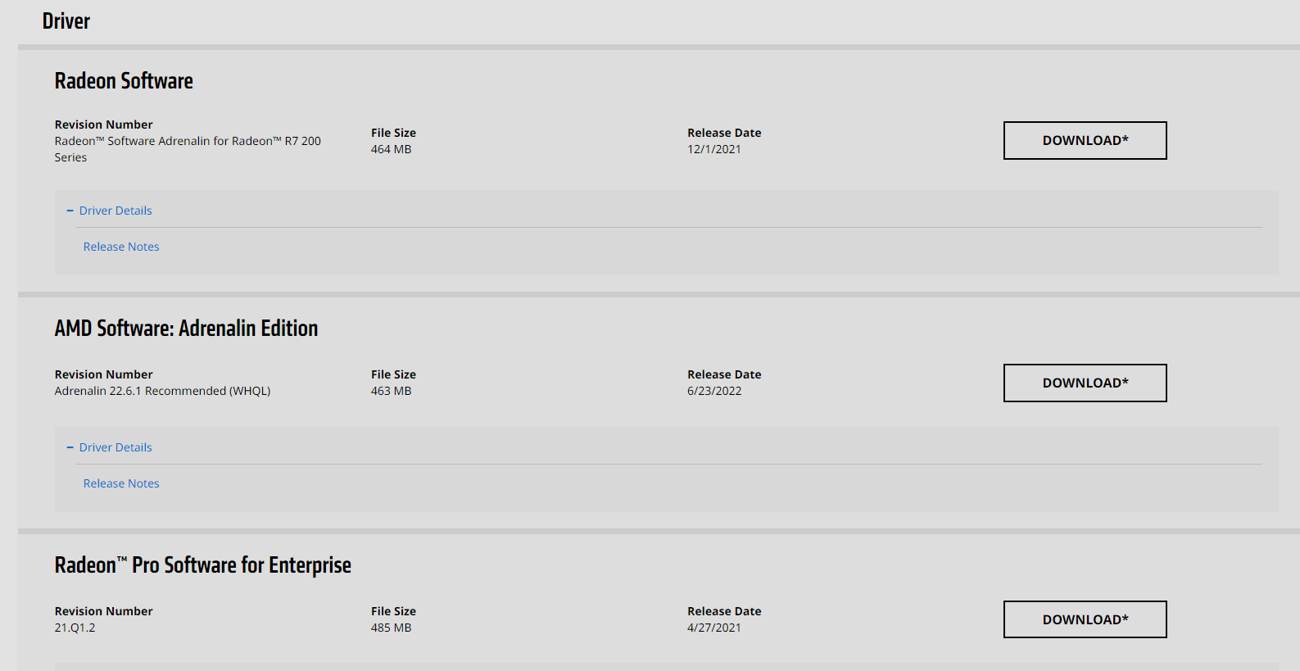Click the Radeon Software section heading

(x=124, y=81)
